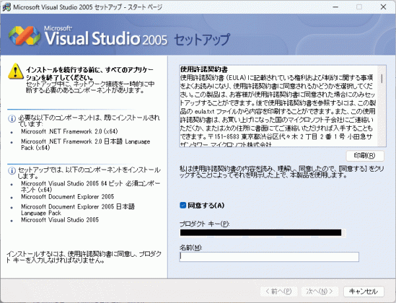This screenshot has width=396, height=303.
Task: Click the セットアップ banner title text
Action: coord(202,40)
